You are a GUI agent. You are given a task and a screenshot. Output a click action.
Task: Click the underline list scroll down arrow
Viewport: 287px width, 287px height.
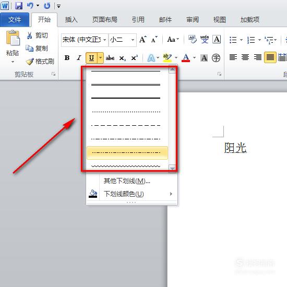[172, 168]
